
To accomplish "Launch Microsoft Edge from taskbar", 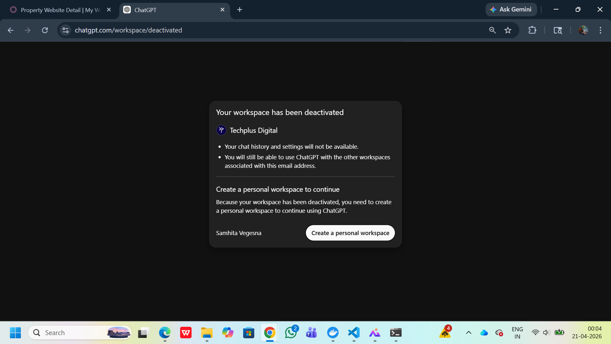I will pyautogui.click(x=165, y=333).
